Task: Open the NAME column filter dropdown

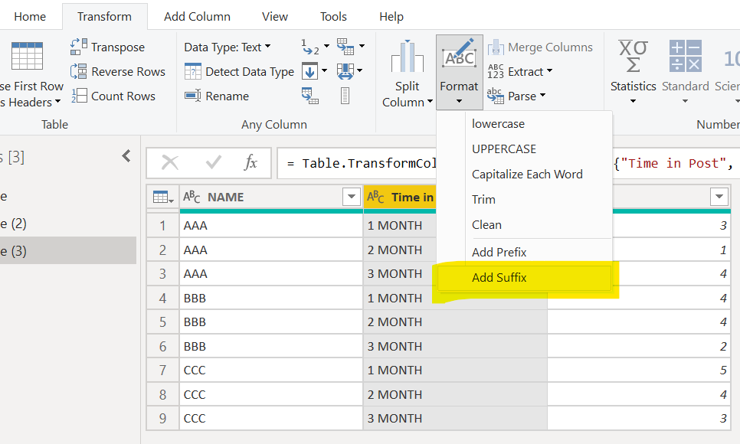Action: [x=351, y=197]
